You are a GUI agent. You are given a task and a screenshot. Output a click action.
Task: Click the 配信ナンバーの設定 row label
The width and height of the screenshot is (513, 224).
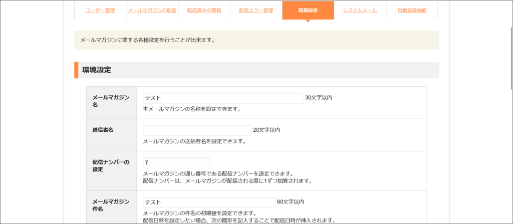111,166
